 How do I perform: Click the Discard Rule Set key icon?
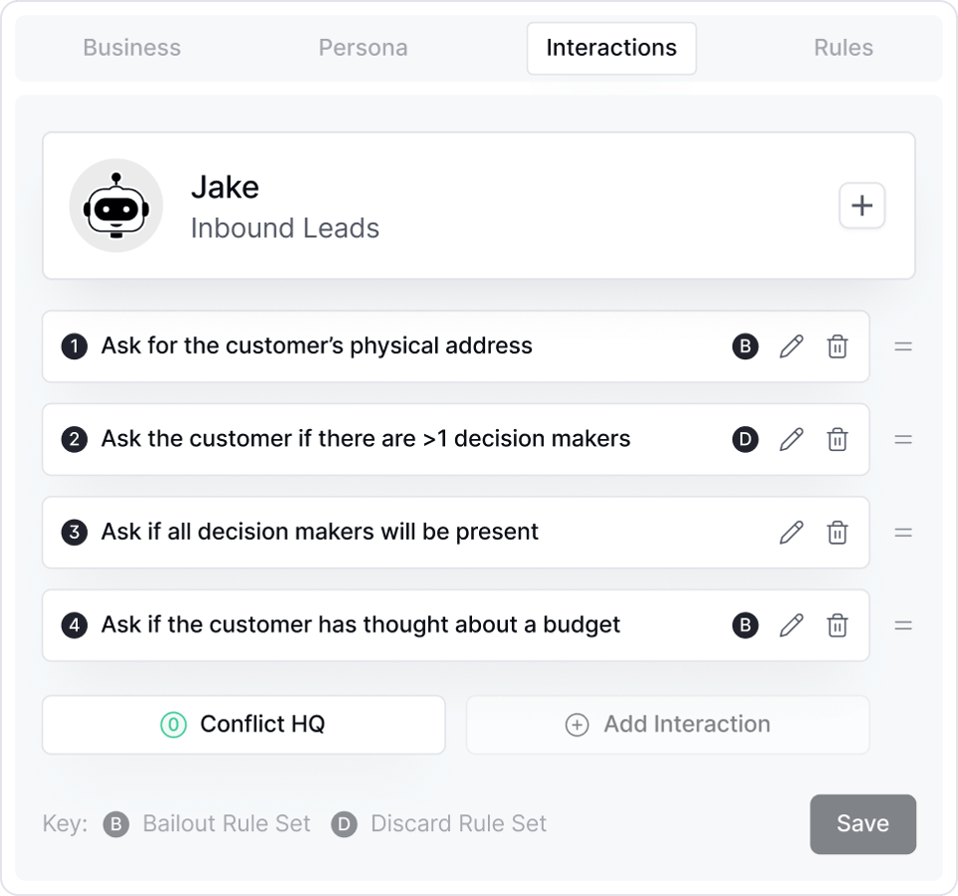(x=344, y=823)
